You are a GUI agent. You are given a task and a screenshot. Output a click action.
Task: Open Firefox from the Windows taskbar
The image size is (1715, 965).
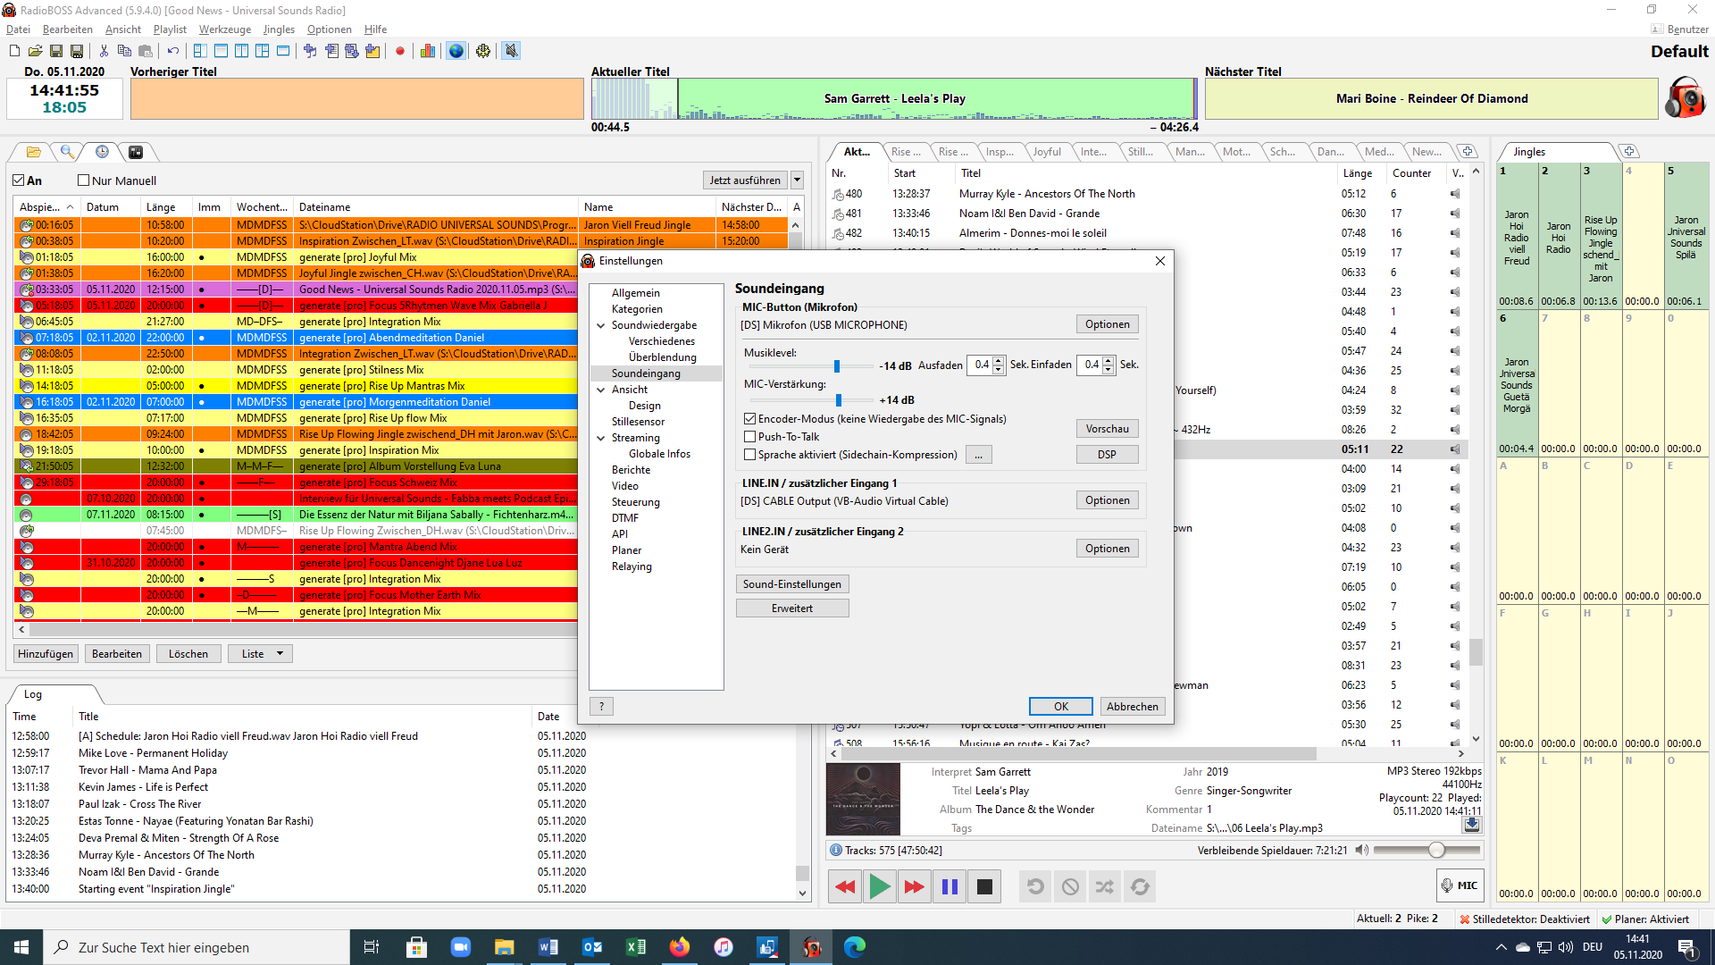click(x=680, y=947)
